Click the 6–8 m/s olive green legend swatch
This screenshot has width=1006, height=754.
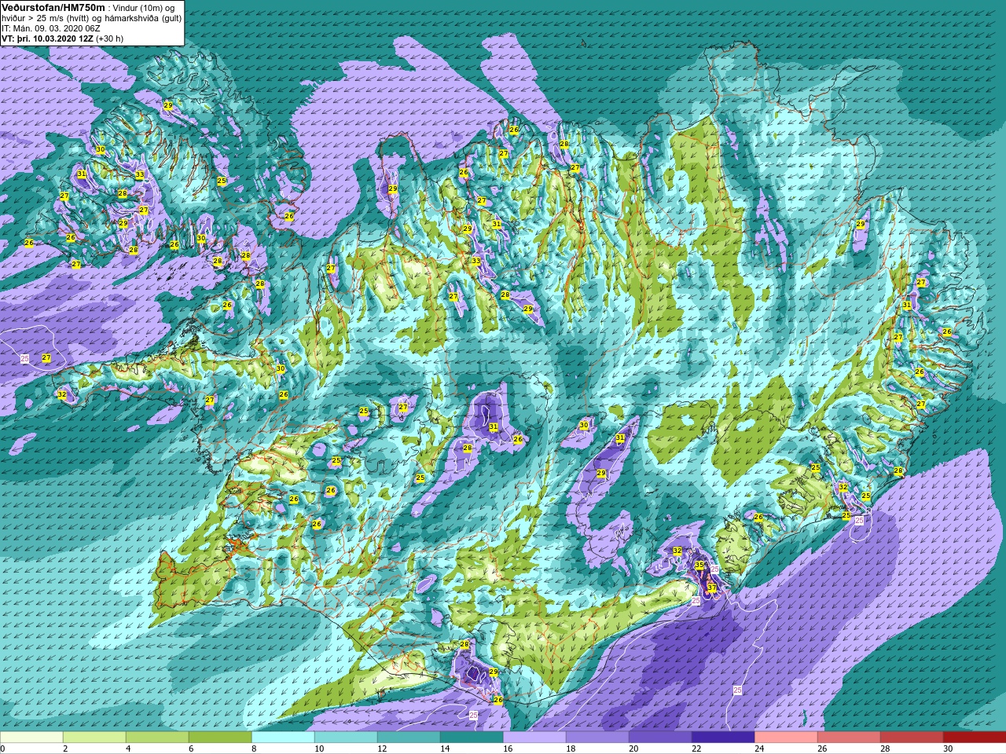220,738
